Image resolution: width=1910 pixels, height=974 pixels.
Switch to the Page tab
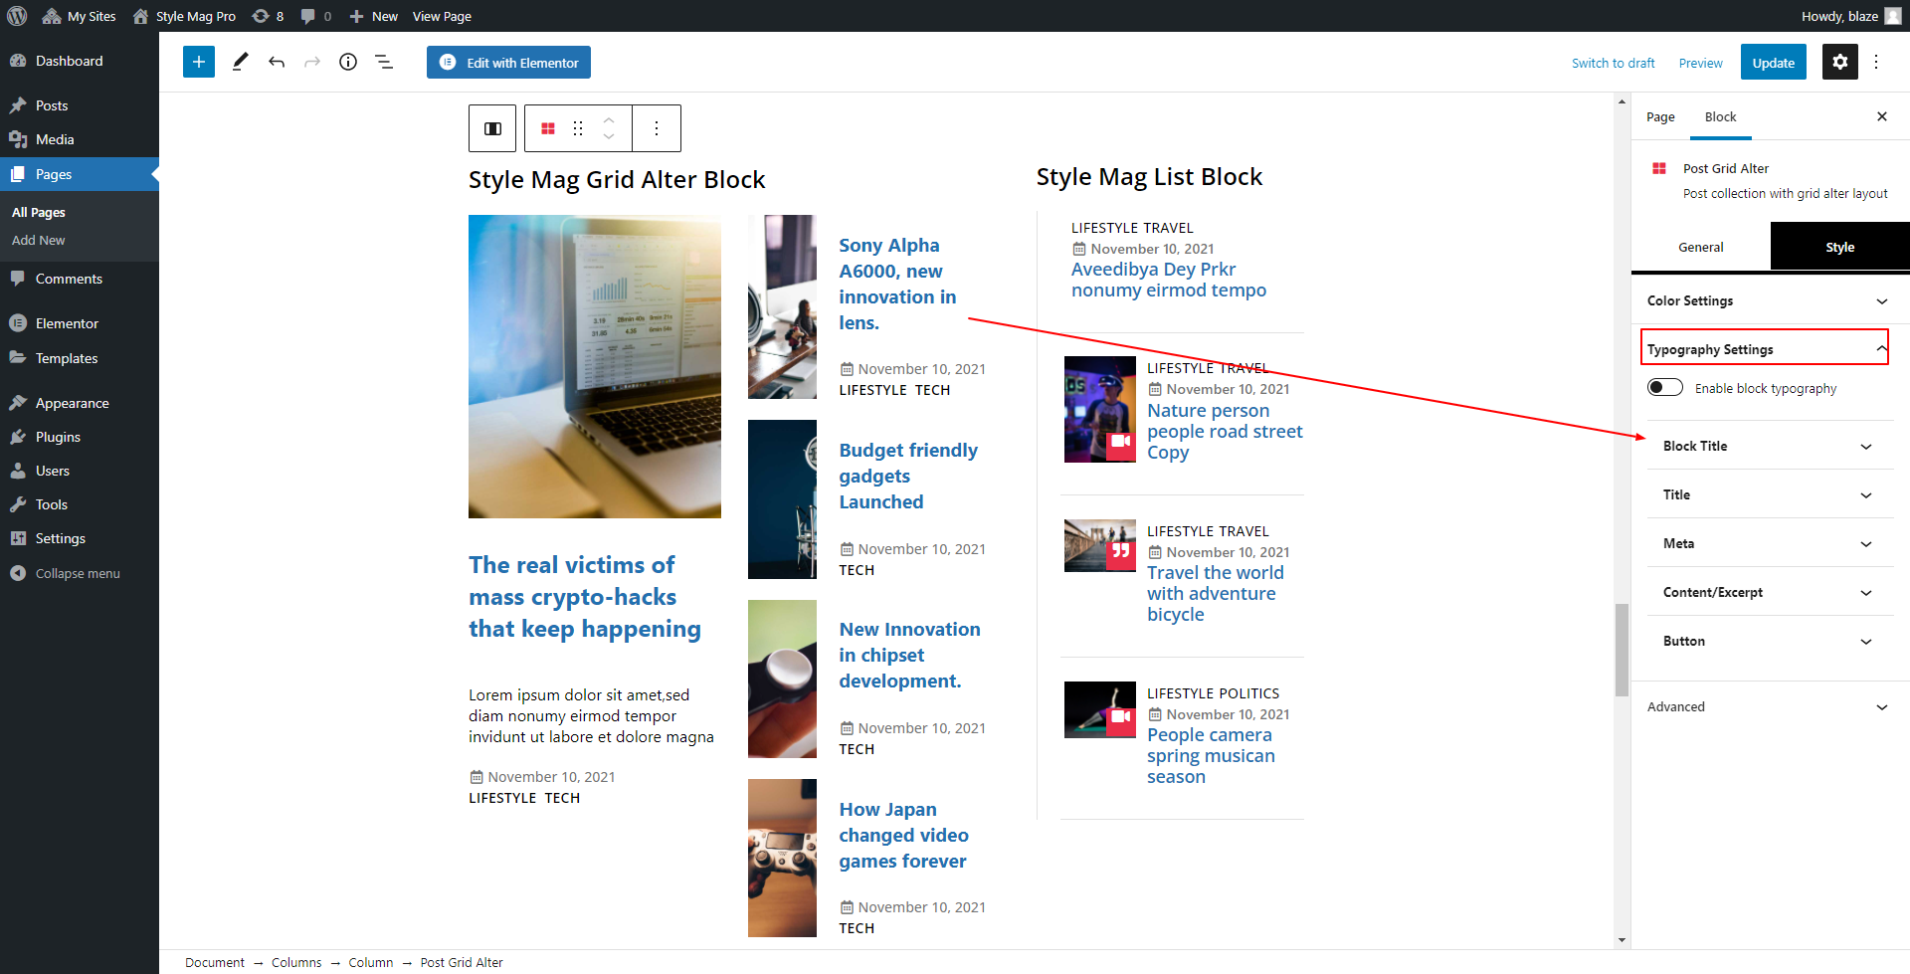(x=1660, y=117)
